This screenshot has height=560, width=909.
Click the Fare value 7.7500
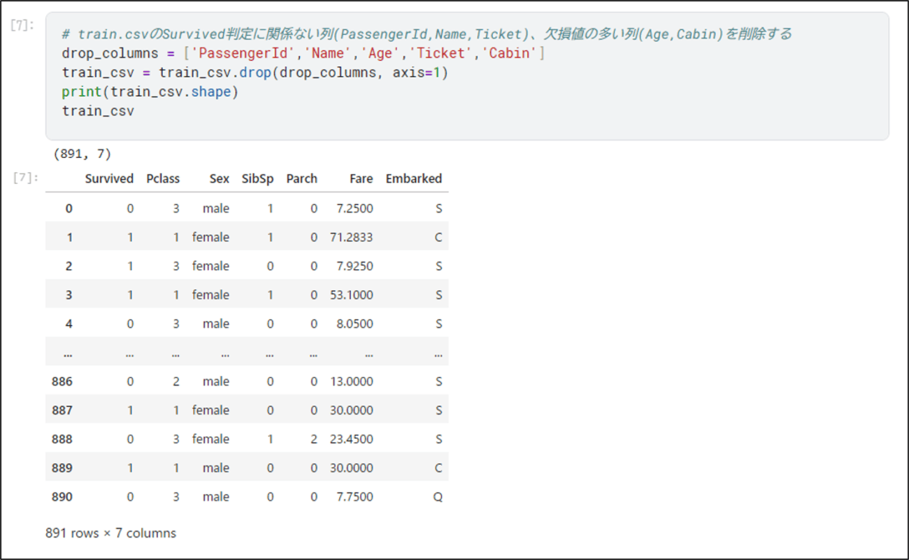(x=355, y=497)
